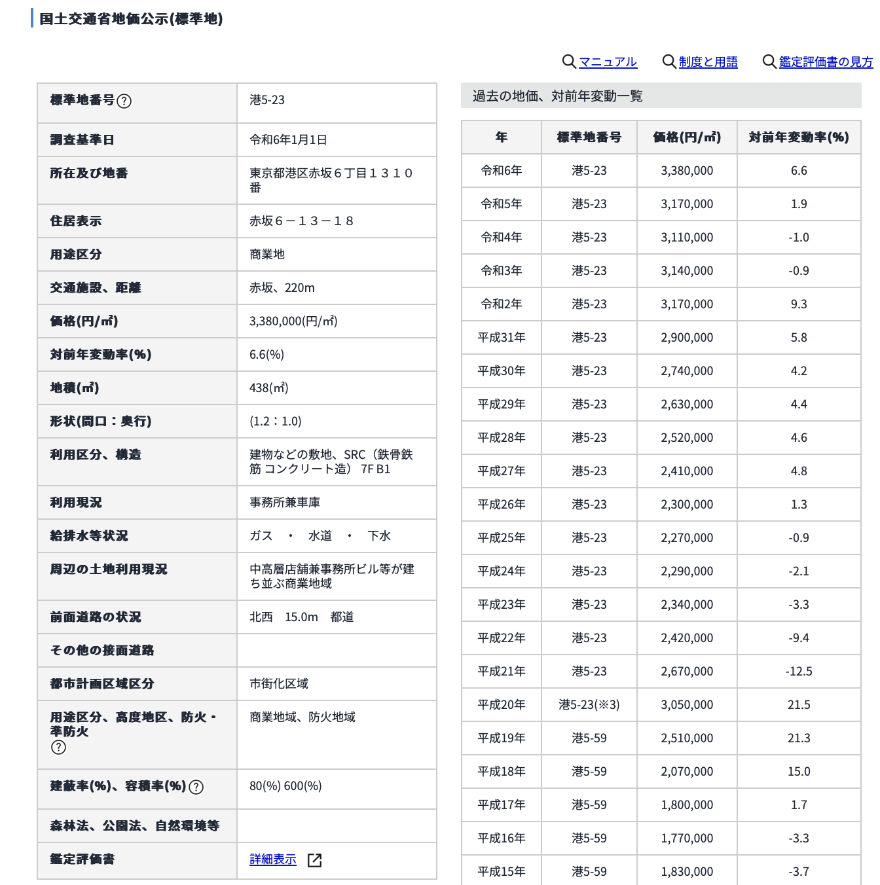This screenshot has width=880, height=885.
Task: Click the 北西 15.0m 都道 road value
Action: point(302,617)
